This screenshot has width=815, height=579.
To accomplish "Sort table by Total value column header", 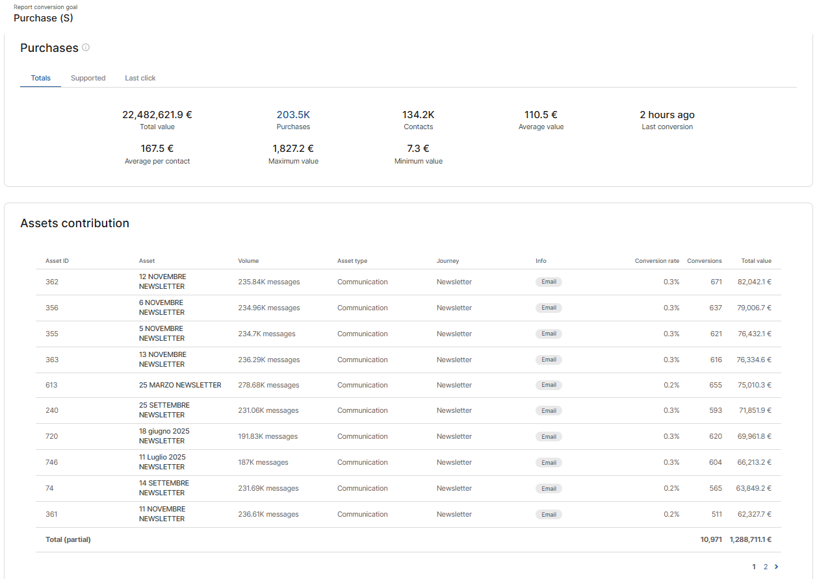I will tap(756, 261).
